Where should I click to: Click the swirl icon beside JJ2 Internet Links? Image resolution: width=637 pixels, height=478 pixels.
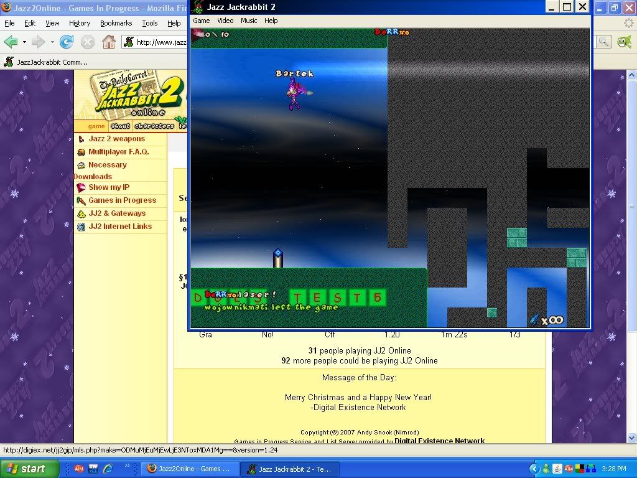tap(81, 227)
